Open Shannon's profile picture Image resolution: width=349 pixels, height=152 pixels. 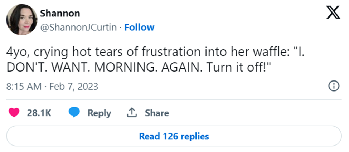tap(22, 20)
